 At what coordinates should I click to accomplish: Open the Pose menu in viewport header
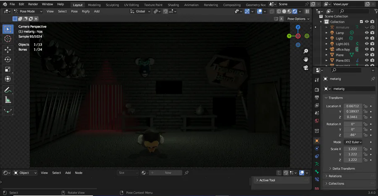point(74,11)
